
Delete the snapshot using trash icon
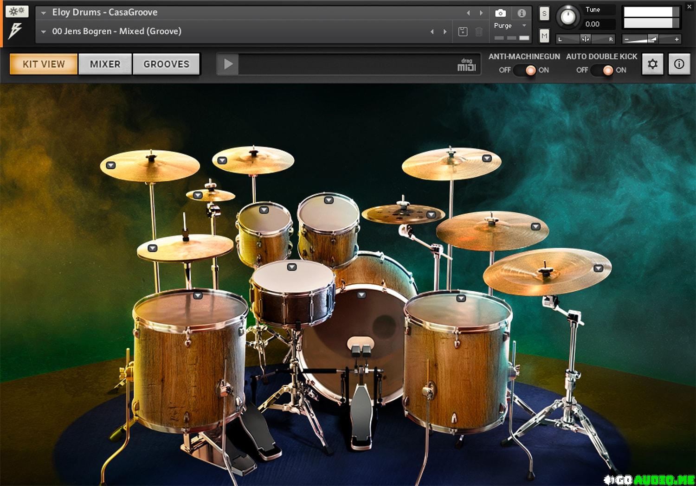tap(479, 32)
